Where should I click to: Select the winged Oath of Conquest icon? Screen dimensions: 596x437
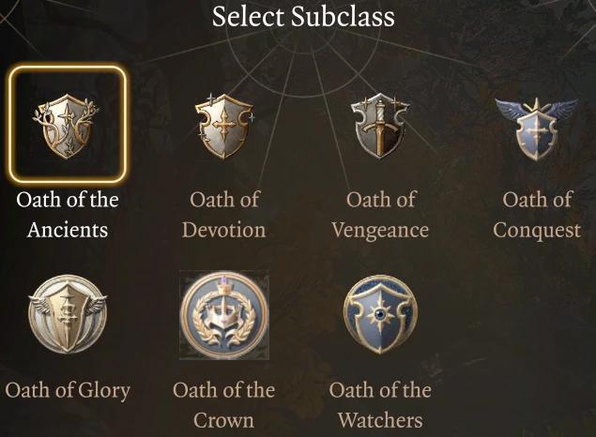[536, 125]
